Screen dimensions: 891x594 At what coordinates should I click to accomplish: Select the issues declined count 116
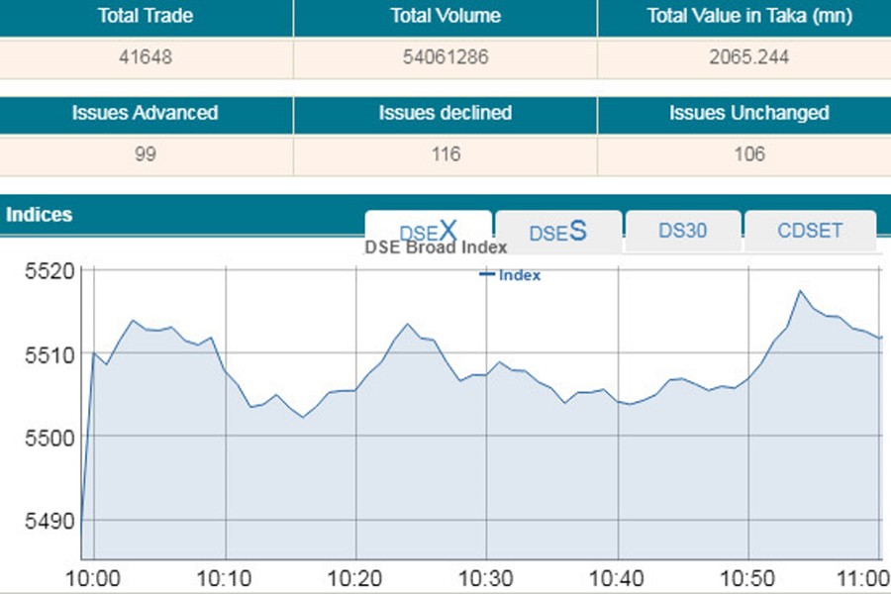[445, 154]
